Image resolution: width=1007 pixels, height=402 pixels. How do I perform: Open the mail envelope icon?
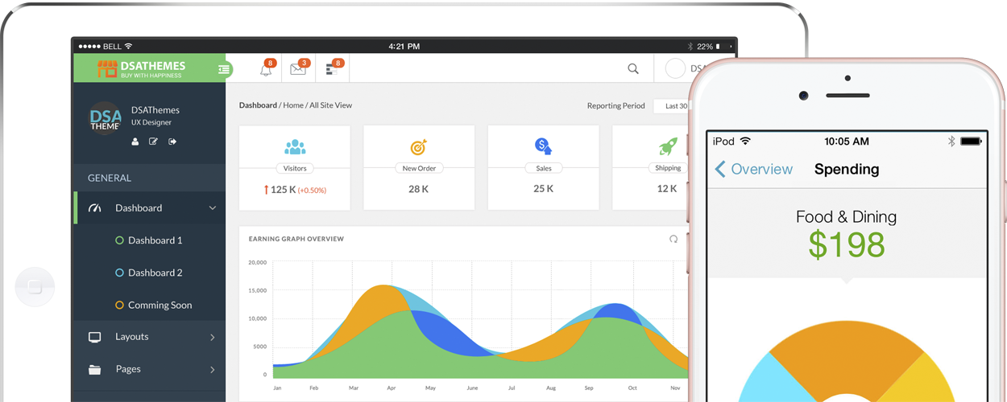pyautogui.click(x=298, y=69)
